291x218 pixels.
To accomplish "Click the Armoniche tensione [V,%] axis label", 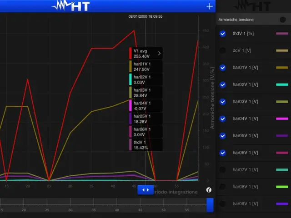I will [212, 98].
